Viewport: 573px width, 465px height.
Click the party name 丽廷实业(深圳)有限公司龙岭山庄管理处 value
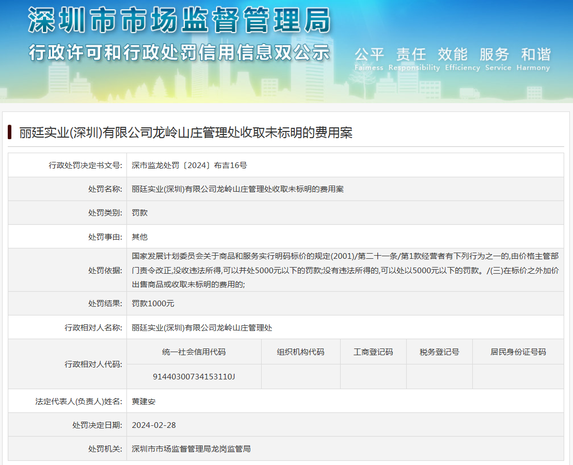pos(202,328)
